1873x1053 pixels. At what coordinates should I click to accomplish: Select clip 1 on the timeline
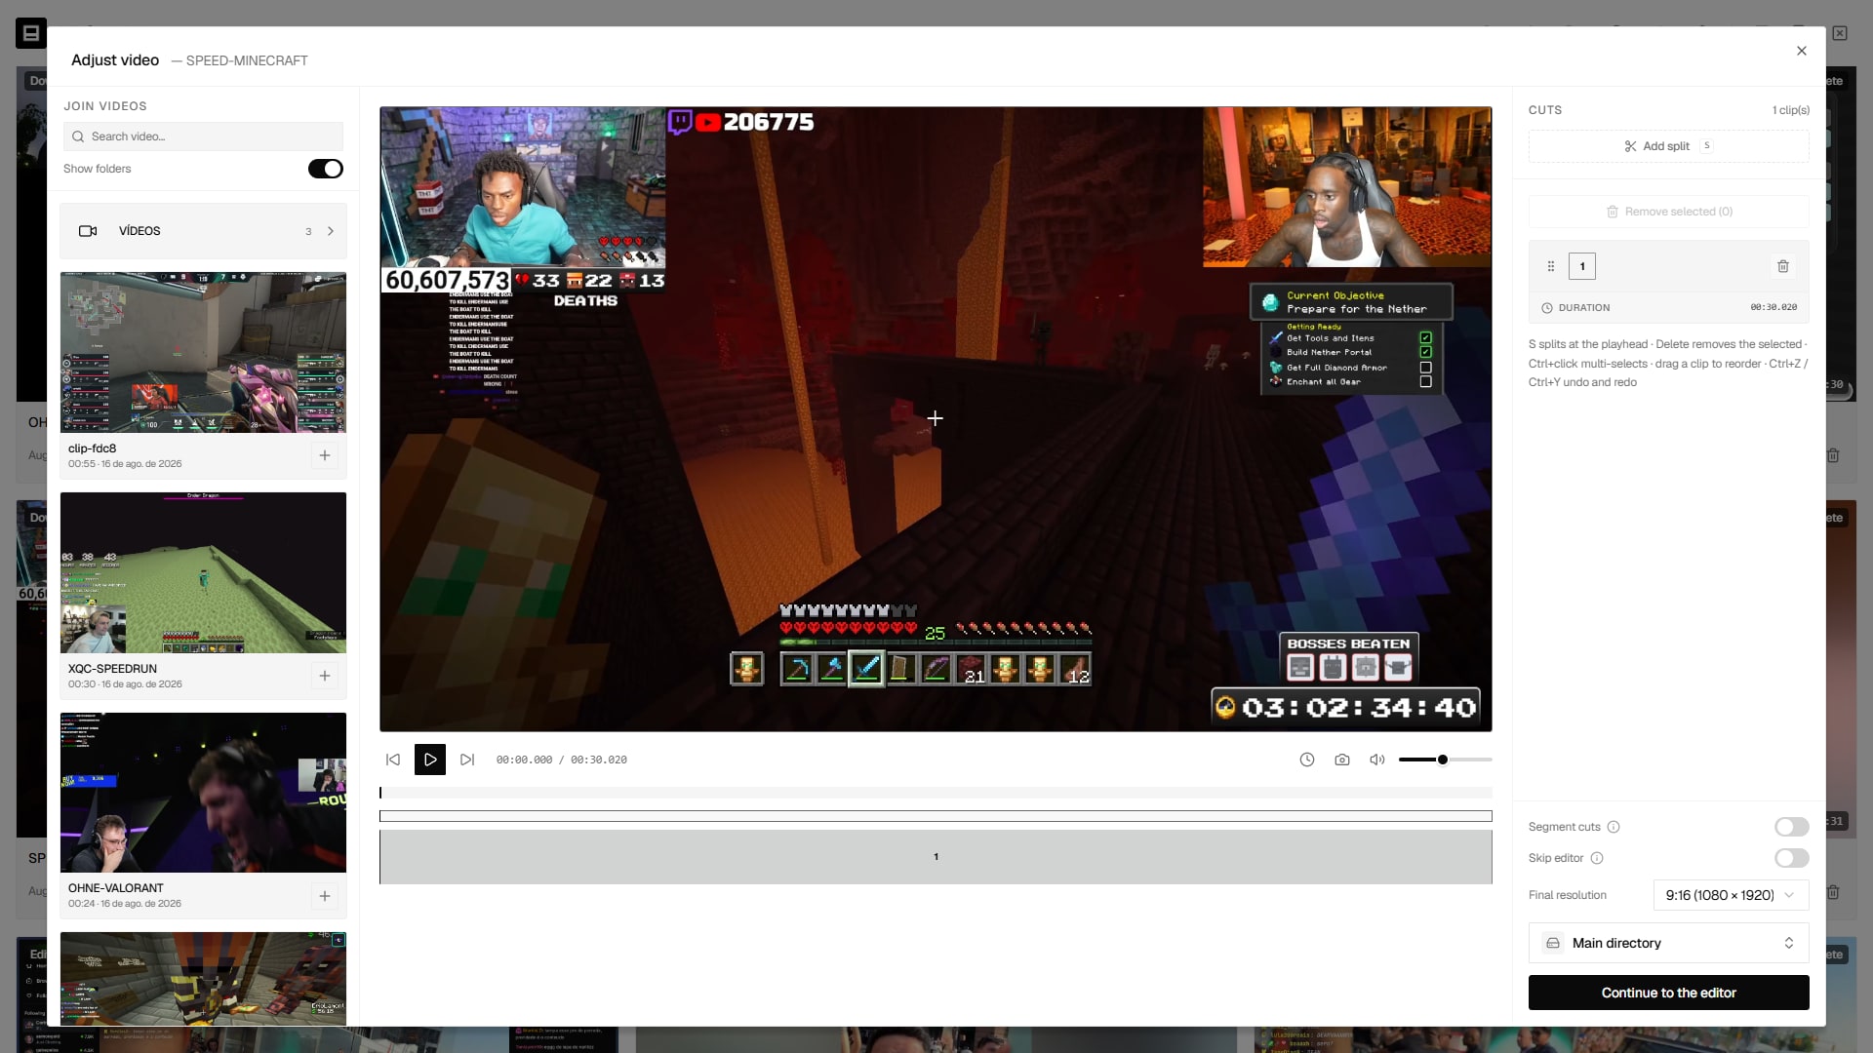pos(936,857)
